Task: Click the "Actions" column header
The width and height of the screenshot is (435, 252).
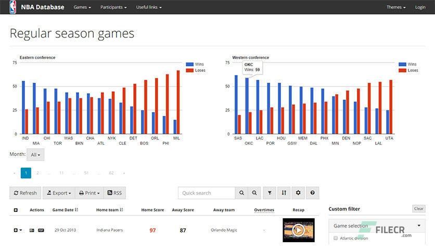Action: [x=37, y=210]
